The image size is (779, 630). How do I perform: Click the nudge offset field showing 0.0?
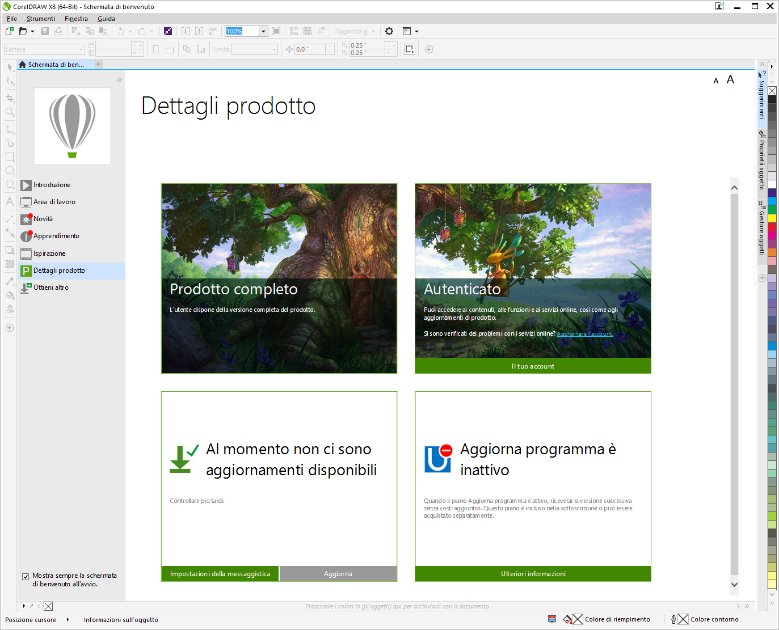(x=310, y=49)
